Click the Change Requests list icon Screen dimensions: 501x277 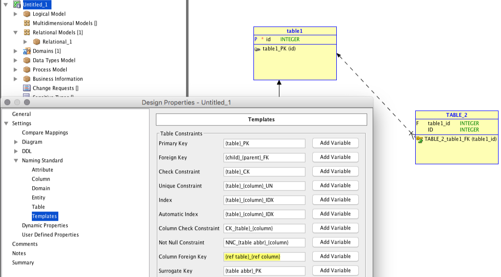tap(27, 88)
